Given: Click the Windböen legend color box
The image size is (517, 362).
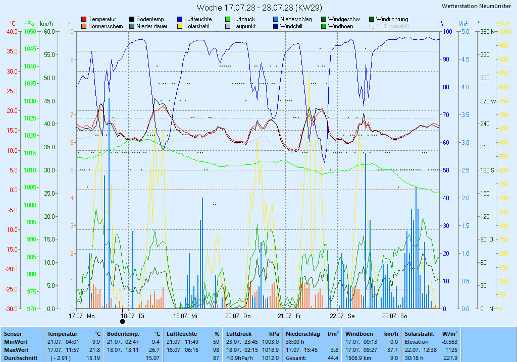Looking at the screenshot, I should click(324, 26).
